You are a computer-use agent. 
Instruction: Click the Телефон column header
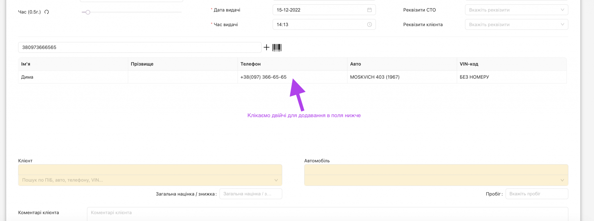(292, 64)
